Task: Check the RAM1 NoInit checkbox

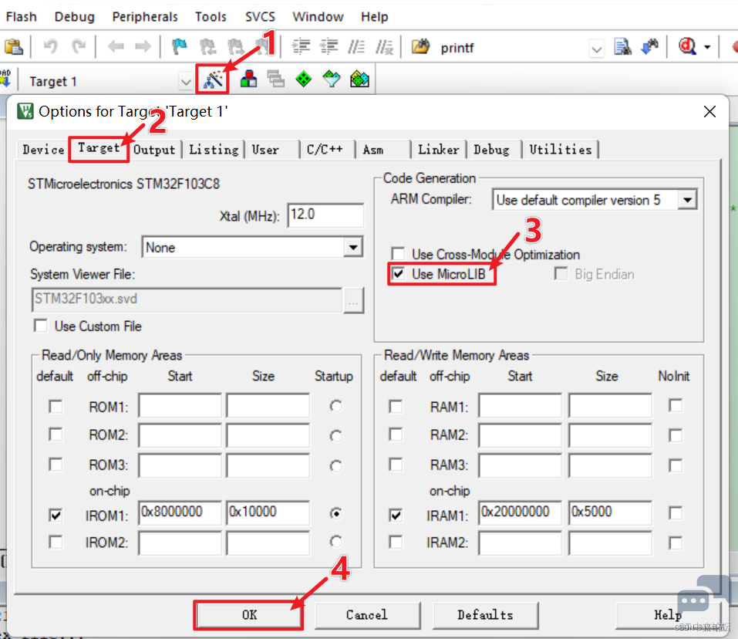Action: point(676,405)
